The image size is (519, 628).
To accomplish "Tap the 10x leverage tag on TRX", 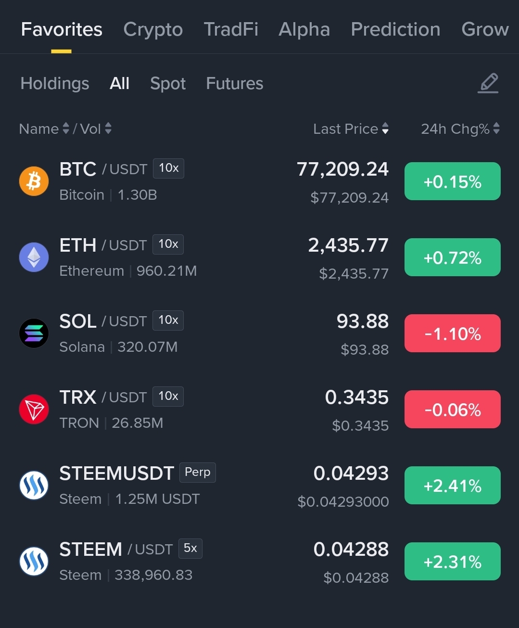I will [168, 397].
